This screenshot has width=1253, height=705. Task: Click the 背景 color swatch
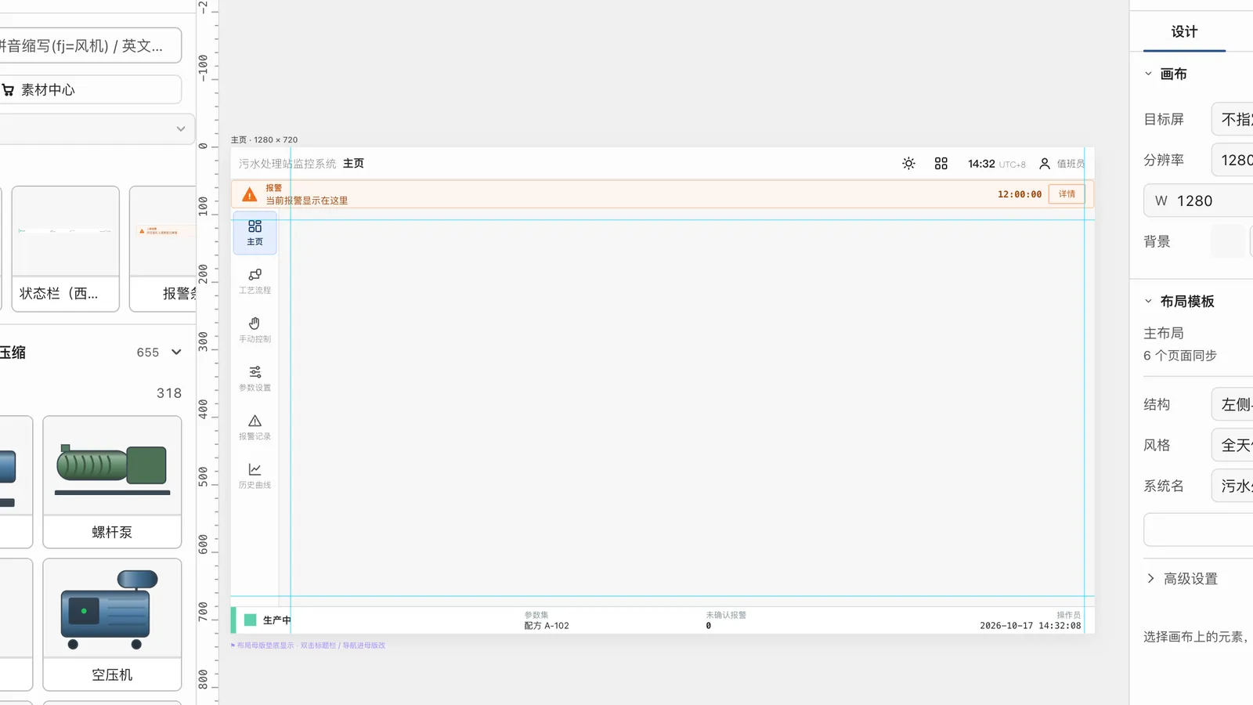tap(1228, 241)
